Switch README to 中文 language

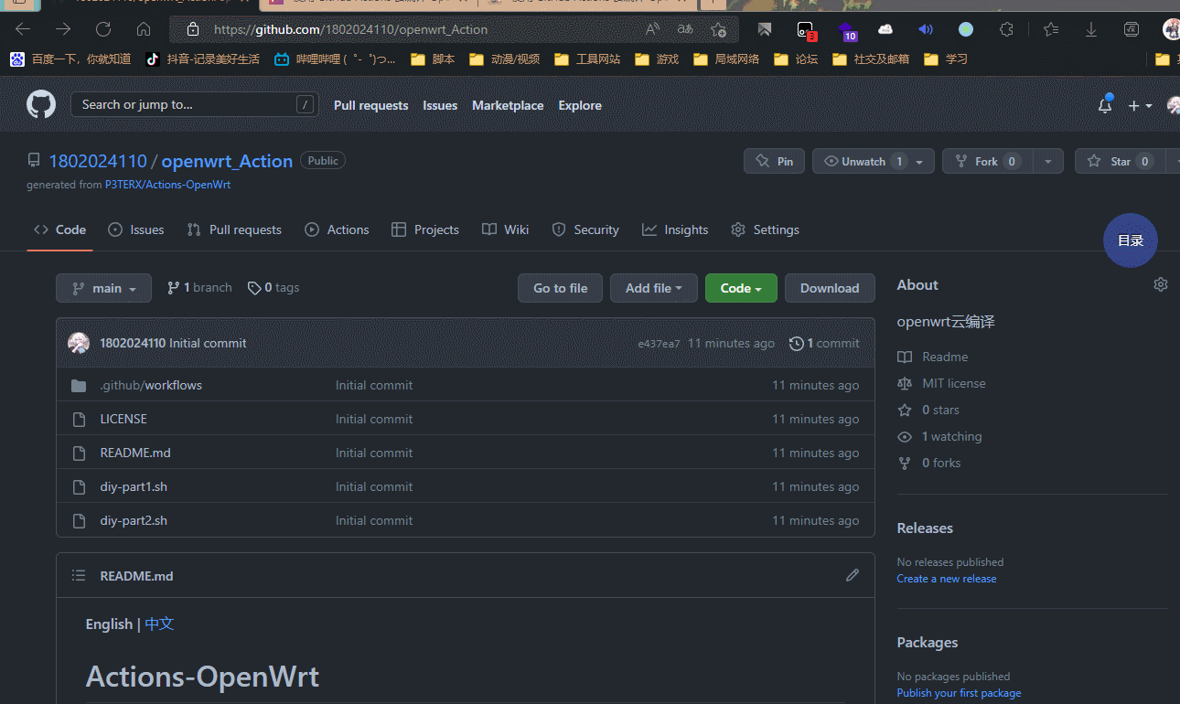click(159, 624)
